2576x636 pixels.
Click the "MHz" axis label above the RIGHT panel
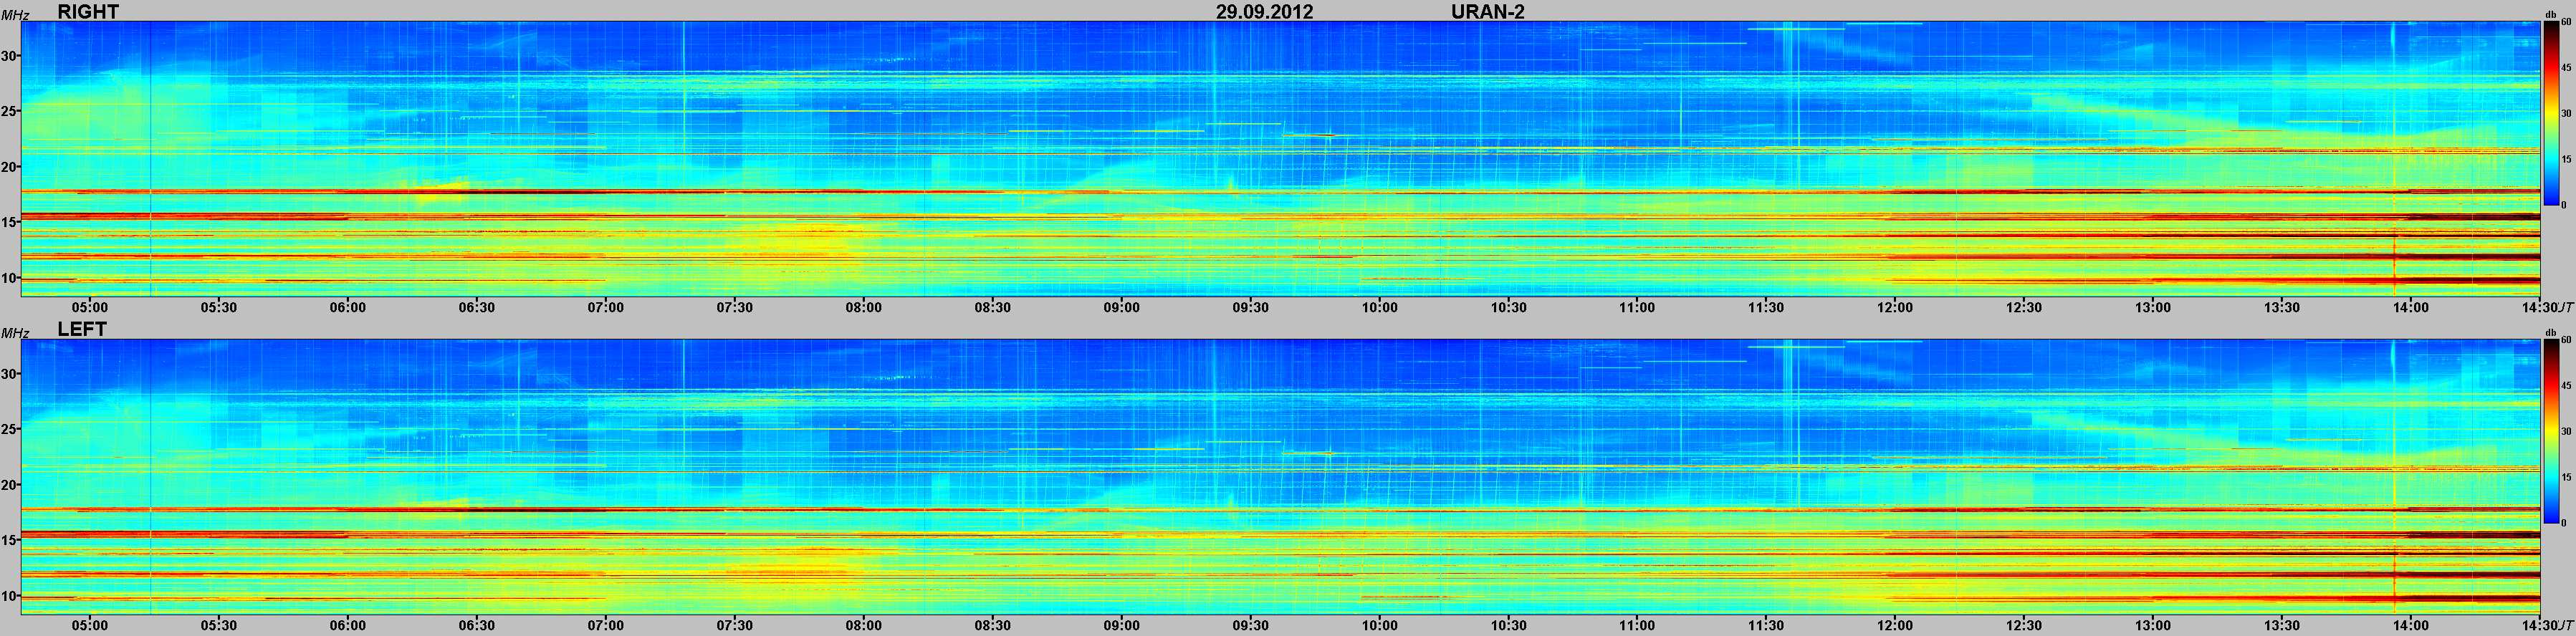click(14, 15)
